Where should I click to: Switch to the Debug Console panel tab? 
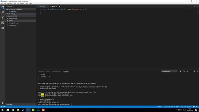57,71
